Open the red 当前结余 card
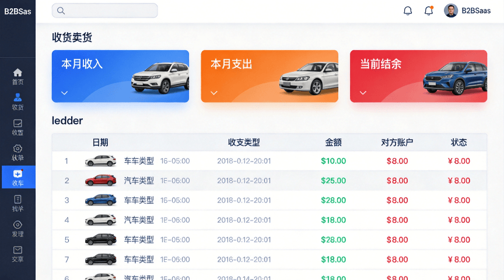Viewport: 504px width, 280px height. (x=418, y=76)
